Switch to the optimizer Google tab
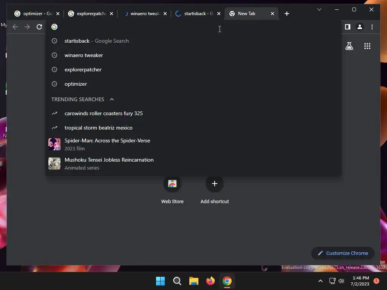387x290 pixels. click(37, 14)
